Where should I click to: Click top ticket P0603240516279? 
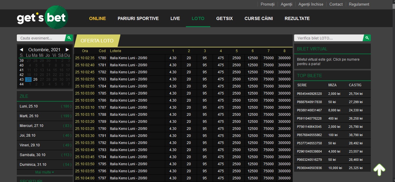coord(309,160)
